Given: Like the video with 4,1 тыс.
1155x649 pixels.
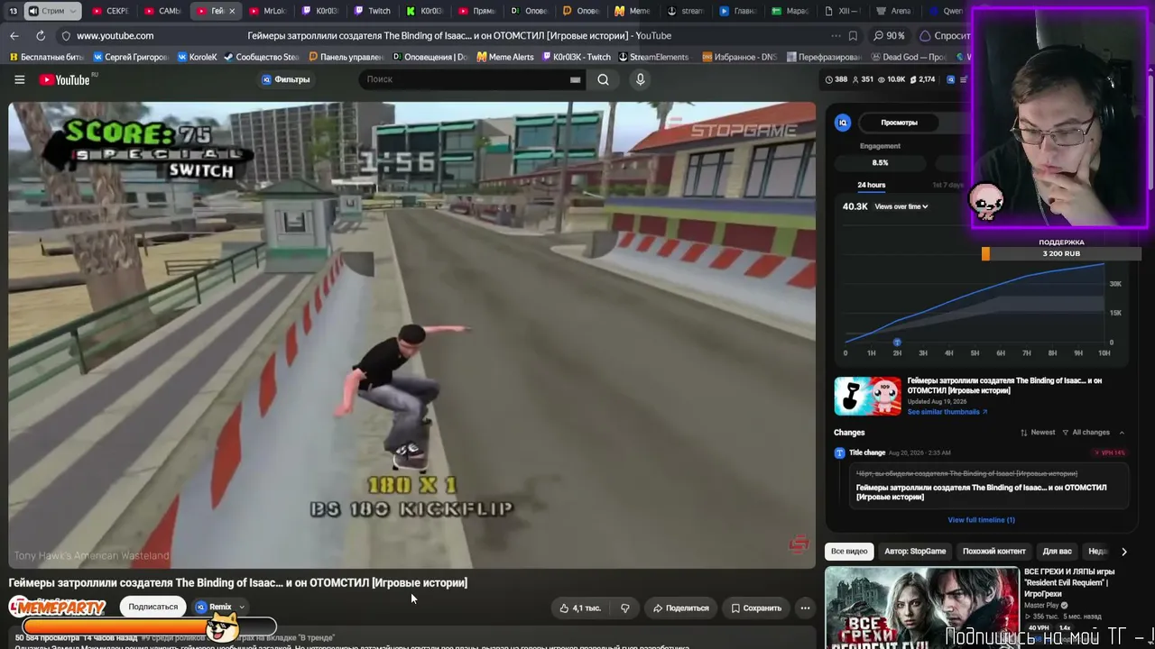Looking at the screenshot, I should point(579,608).
